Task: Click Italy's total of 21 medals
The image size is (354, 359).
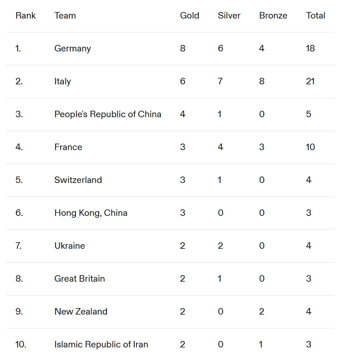Action: 311,81
